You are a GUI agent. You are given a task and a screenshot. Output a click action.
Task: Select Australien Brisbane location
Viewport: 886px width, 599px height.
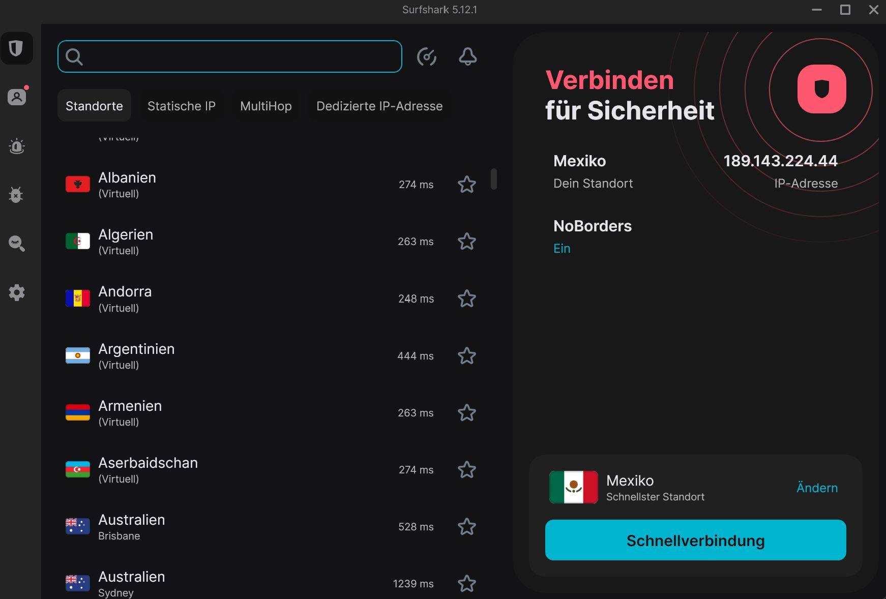click(x=272, y=526)
